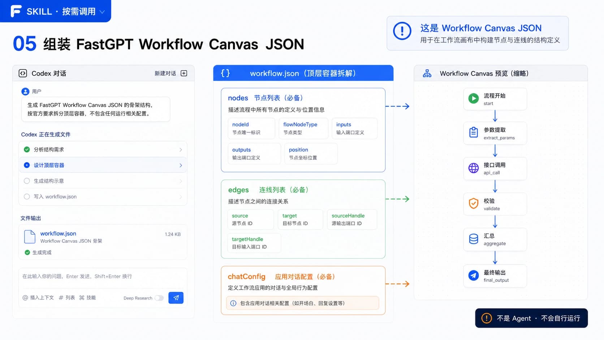The width and height of the screenshot is (604, 340).
Task: Click the edges 连线列表 section title
Action: click(x=268, y=190)
